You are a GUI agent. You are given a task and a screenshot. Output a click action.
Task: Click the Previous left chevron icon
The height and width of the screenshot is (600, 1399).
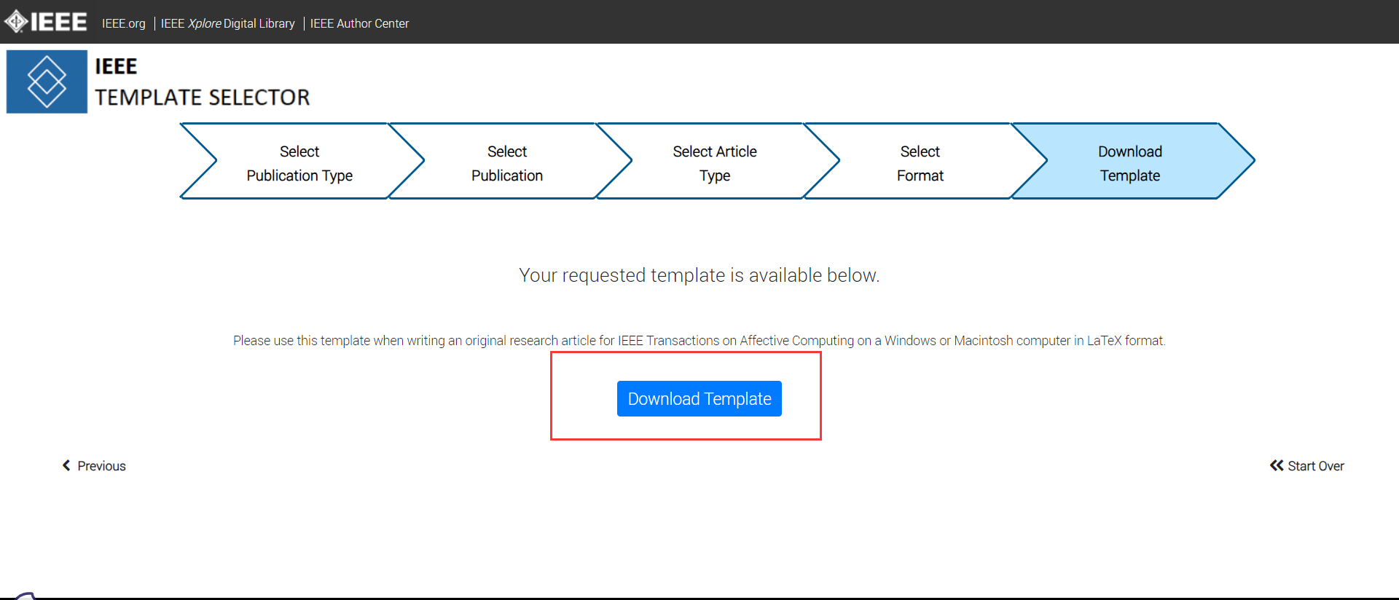(66, 465)
